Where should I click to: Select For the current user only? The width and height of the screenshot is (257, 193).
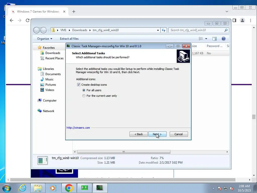click(84, 96)
